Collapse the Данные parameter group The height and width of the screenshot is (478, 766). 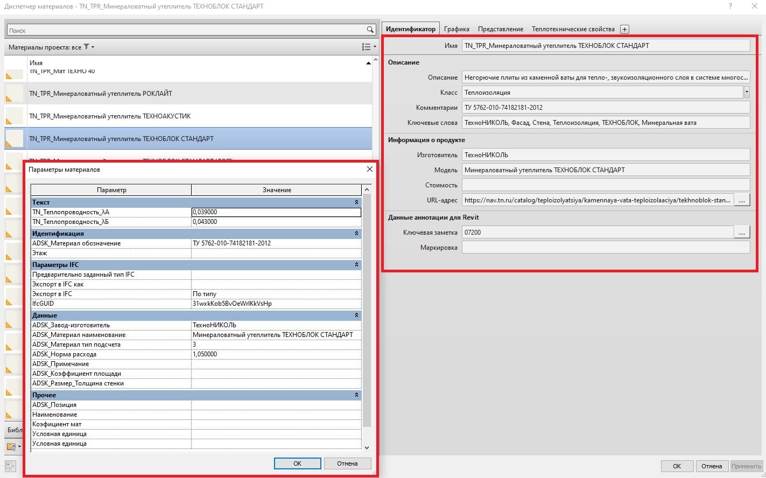pos(356,315)
